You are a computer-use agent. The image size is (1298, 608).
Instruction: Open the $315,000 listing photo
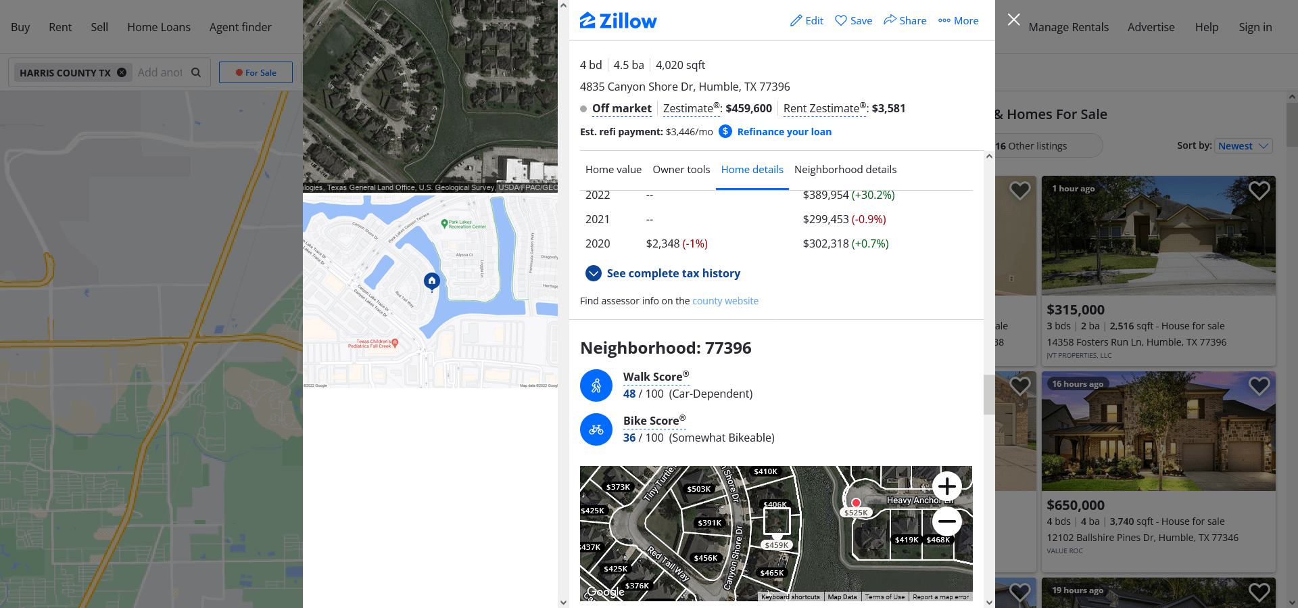tap(1159, 235)
